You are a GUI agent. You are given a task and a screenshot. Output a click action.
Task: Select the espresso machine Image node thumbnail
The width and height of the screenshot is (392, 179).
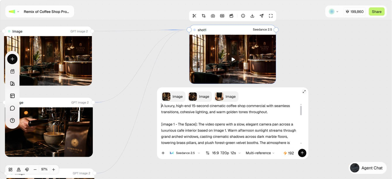pos(49,132)
